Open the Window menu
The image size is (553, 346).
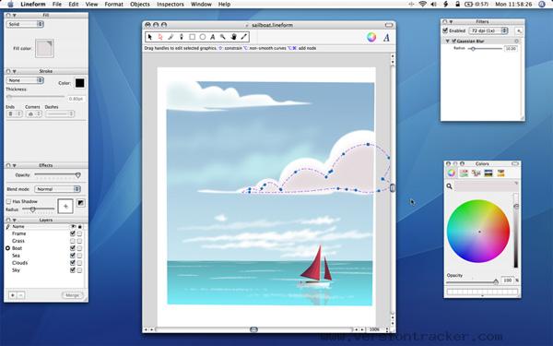pyautogui.click(x=201, y=5)
